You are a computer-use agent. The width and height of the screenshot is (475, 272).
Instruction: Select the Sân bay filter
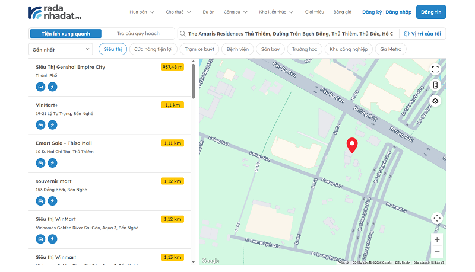click(271, 49)
